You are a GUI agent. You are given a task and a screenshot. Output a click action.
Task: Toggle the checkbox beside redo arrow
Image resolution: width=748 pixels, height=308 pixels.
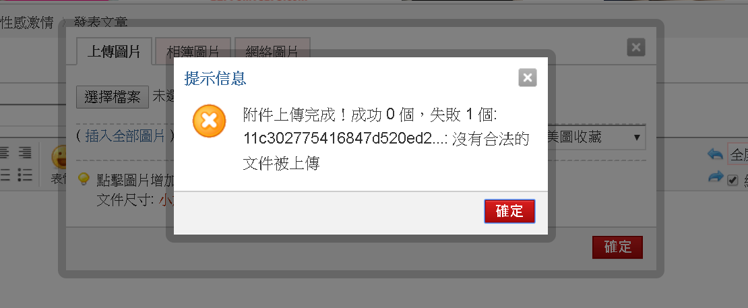[733, 181]
